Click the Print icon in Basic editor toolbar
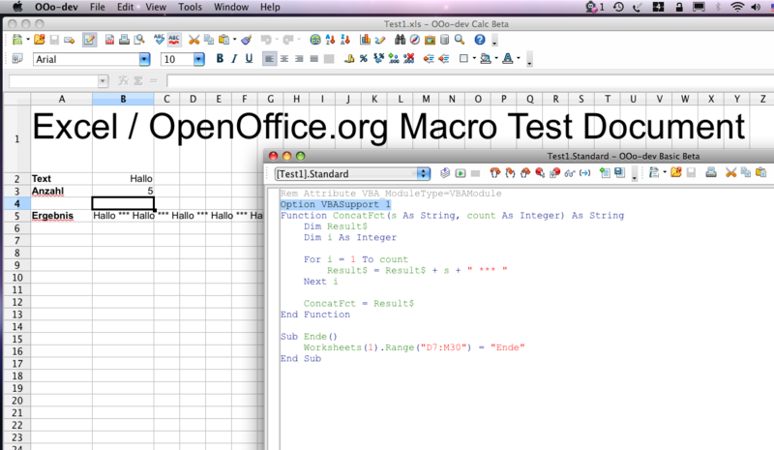 pos(711,173)
